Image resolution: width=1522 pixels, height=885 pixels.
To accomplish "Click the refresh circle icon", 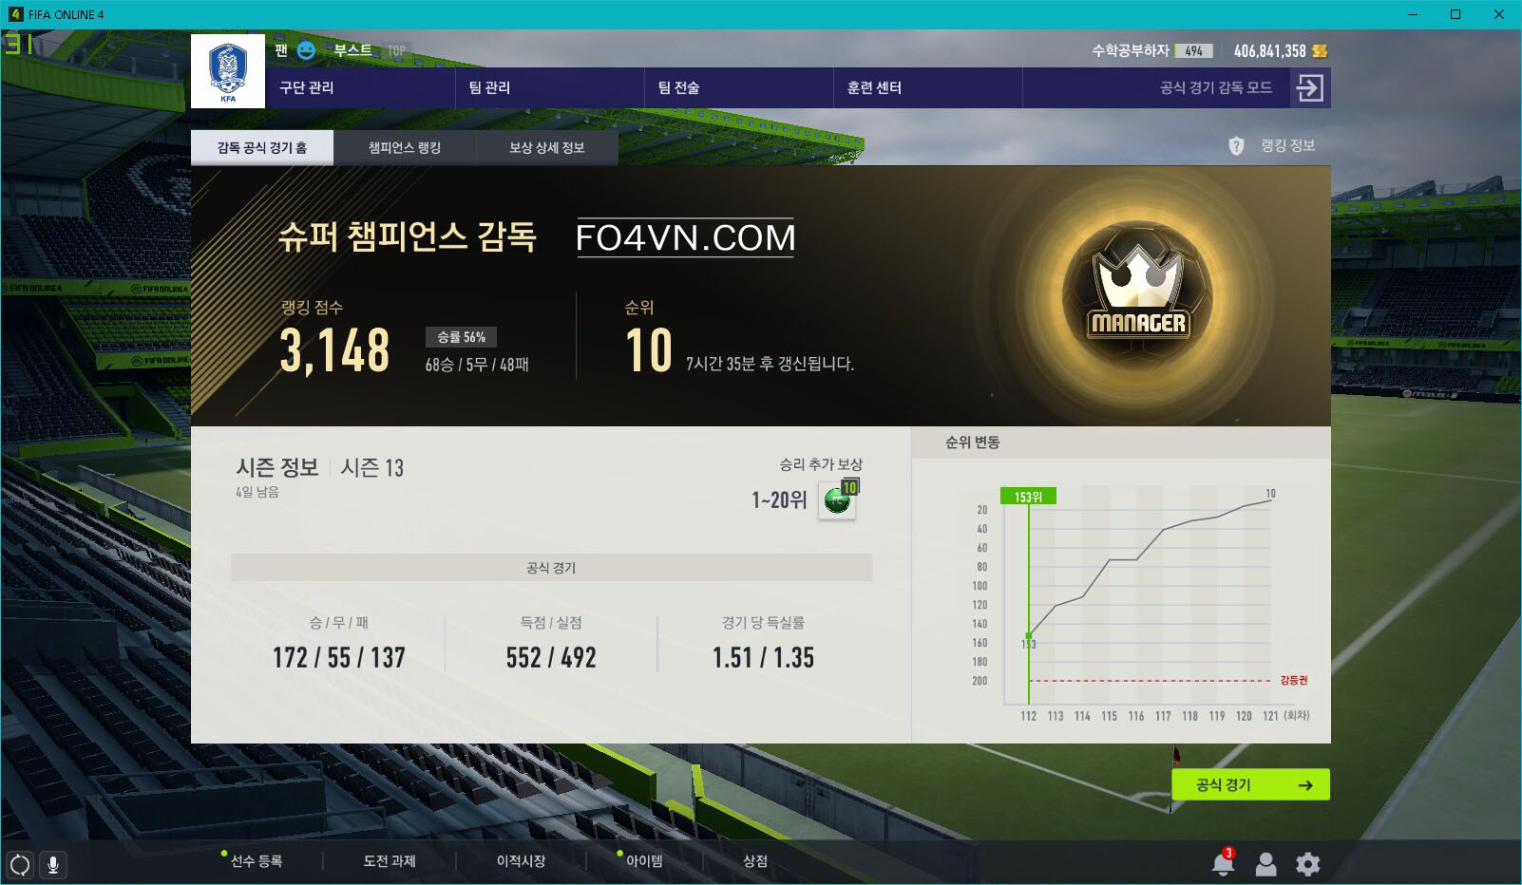I will [20, 864].
